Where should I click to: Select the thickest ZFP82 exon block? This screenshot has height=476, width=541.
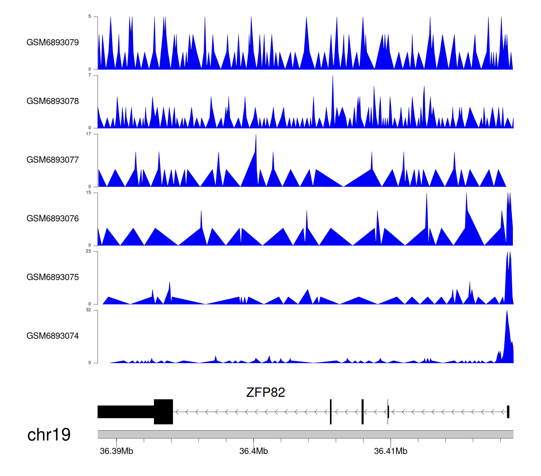point(163,412)
